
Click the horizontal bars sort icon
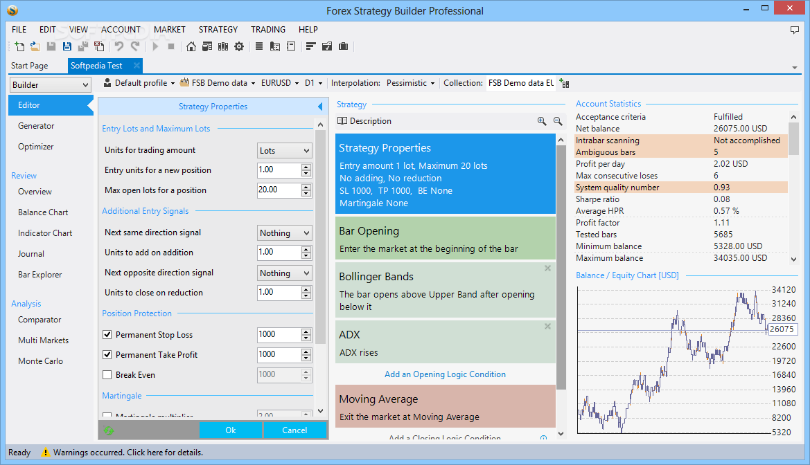coord(310,46)
